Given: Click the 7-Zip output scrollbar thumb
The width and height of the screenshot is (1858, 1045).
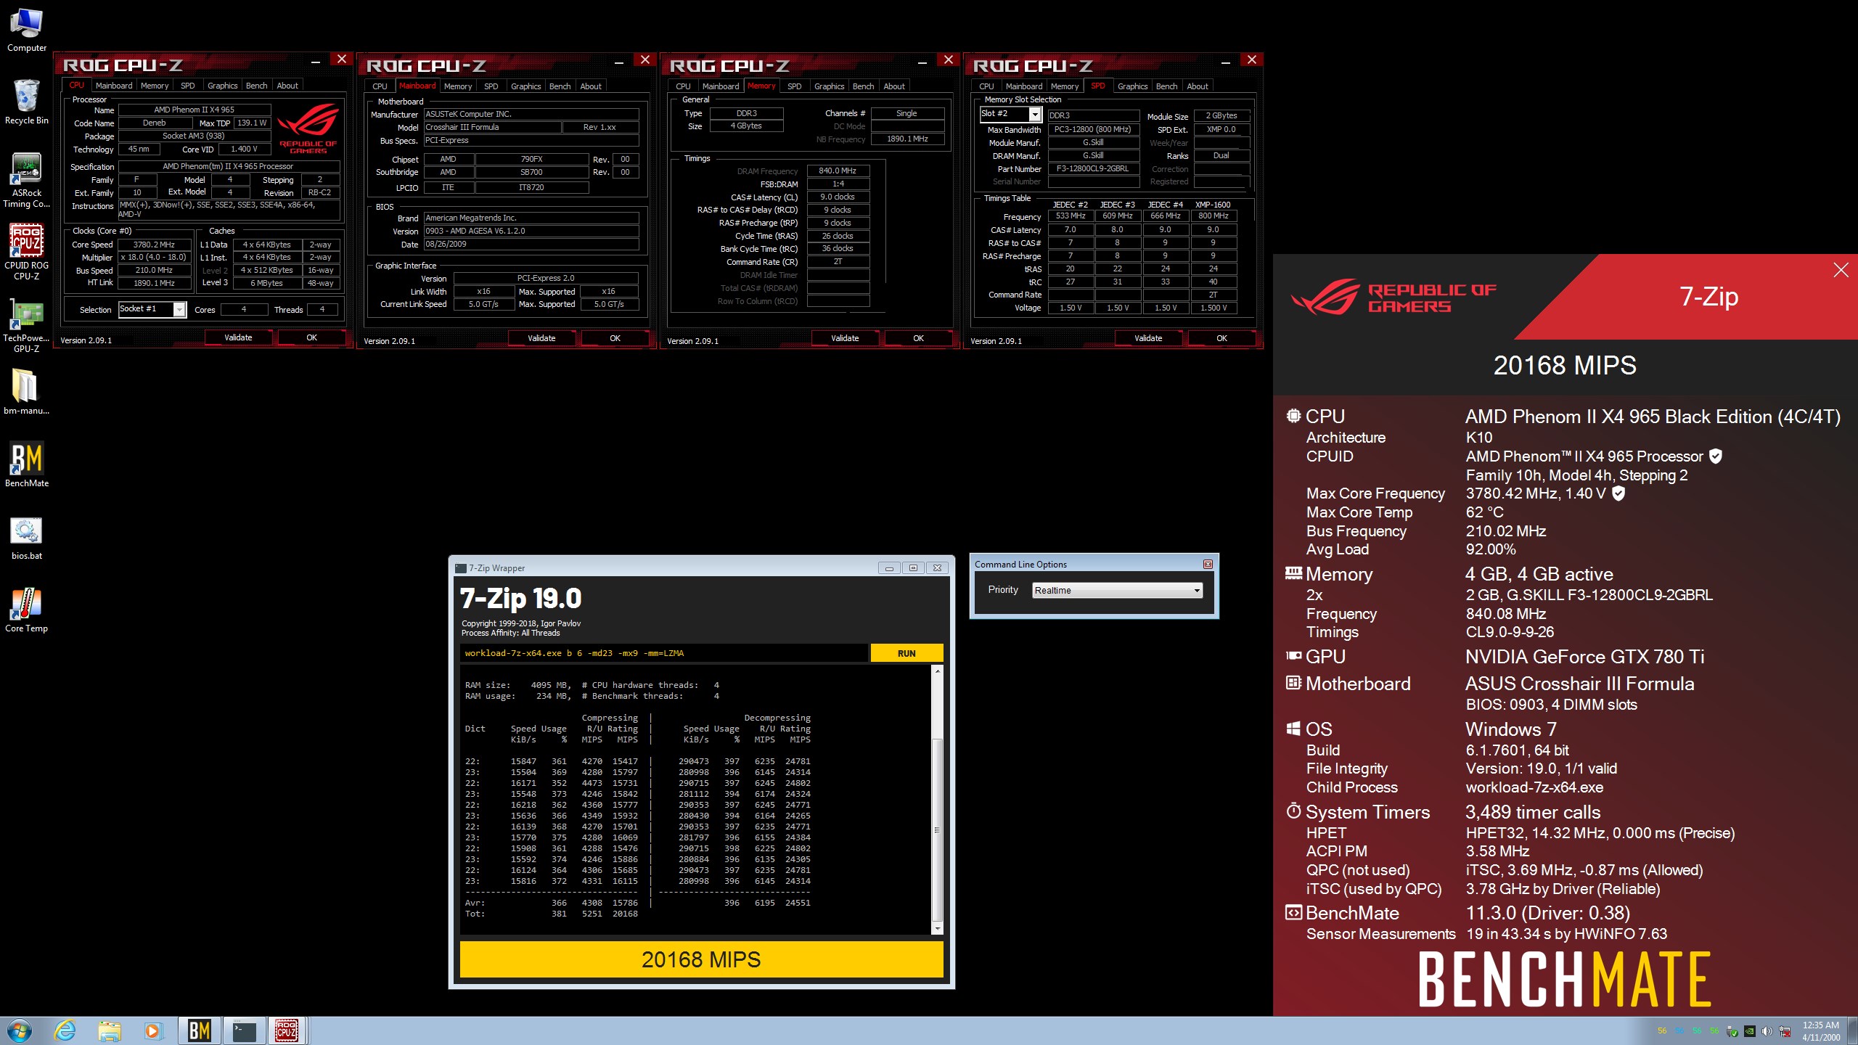Looking at the screenshot, I should [x=937, y=829].
